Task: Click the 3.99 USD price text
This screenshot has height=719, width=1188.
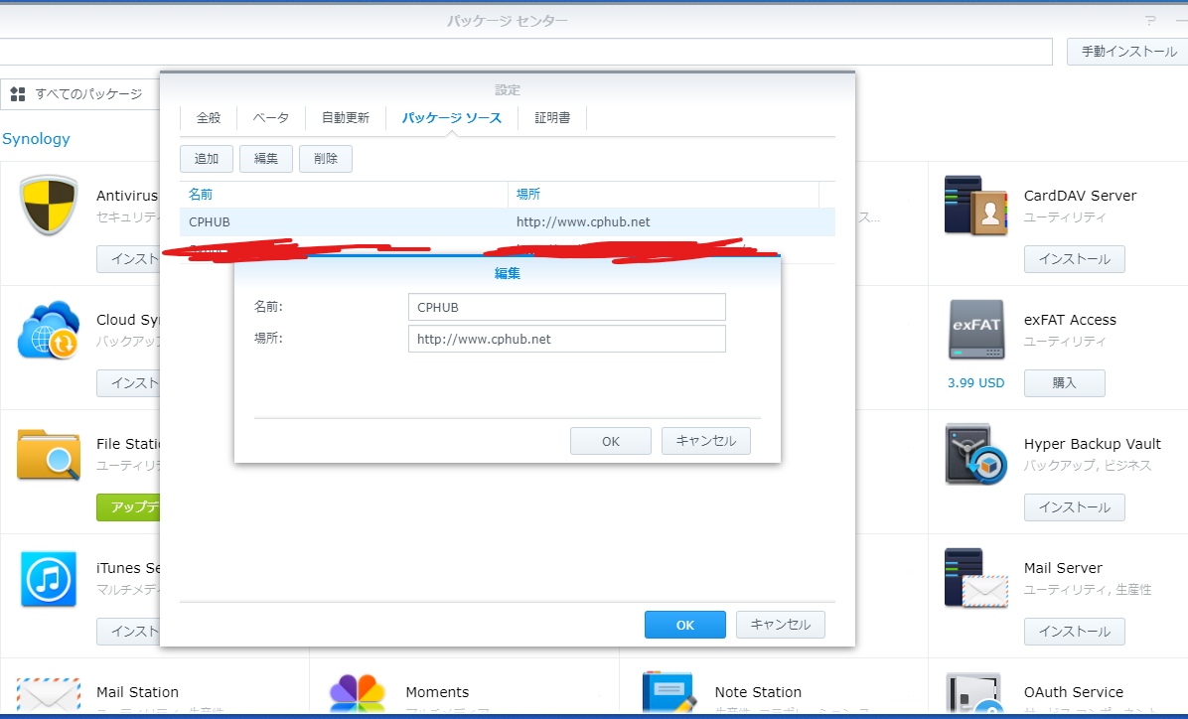Action: [x=975, y=383]
